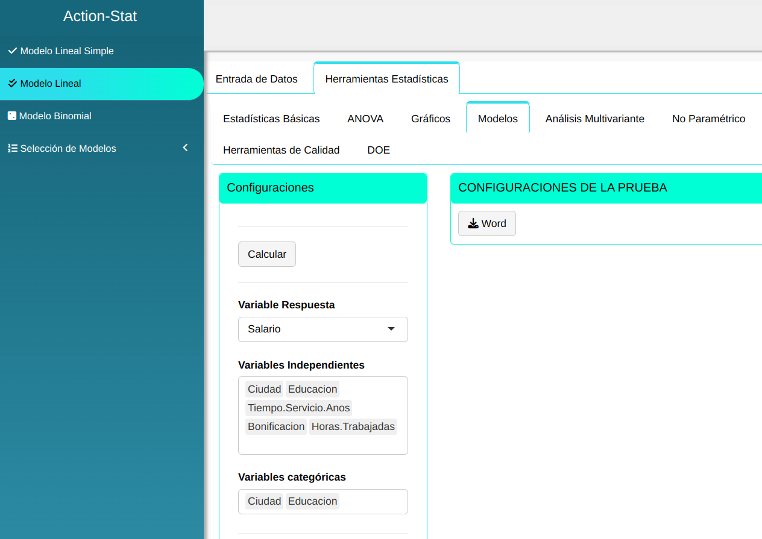Click the Tiempo.Servicio.Anos variable tag
762x539 pixels.
coord(298,408)
